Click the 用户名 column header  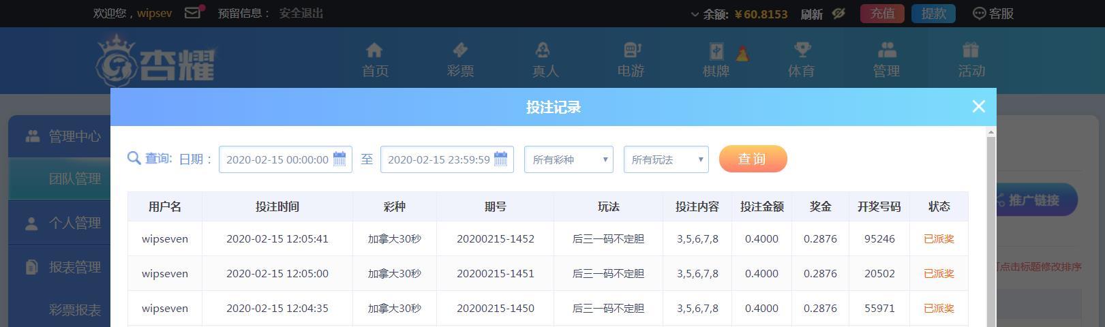pos(165,206)
